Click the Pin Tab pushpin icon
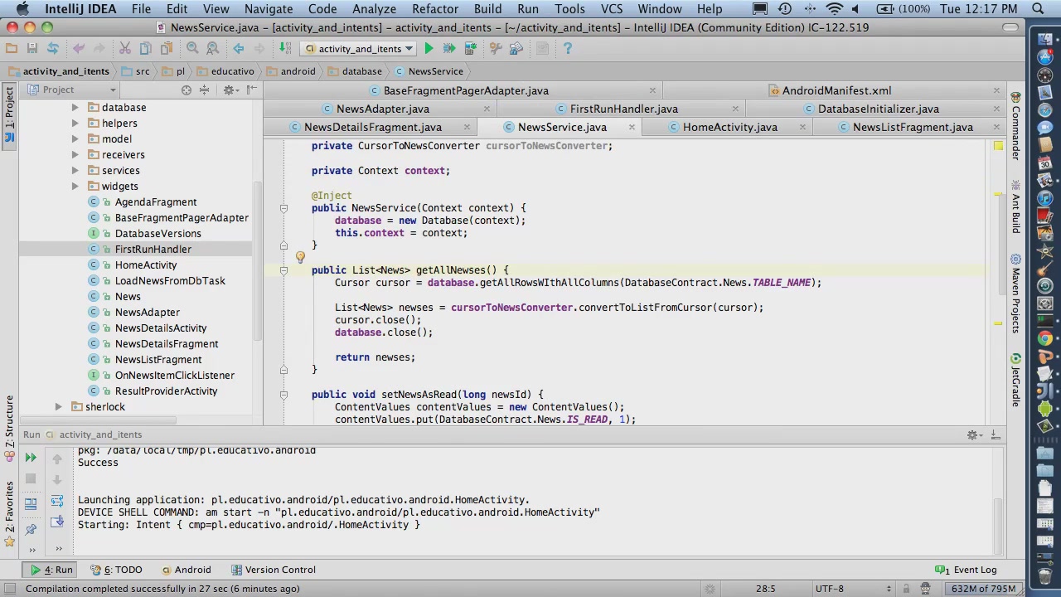The height and width of the screenshot is (597, 1061). point(31,528)
